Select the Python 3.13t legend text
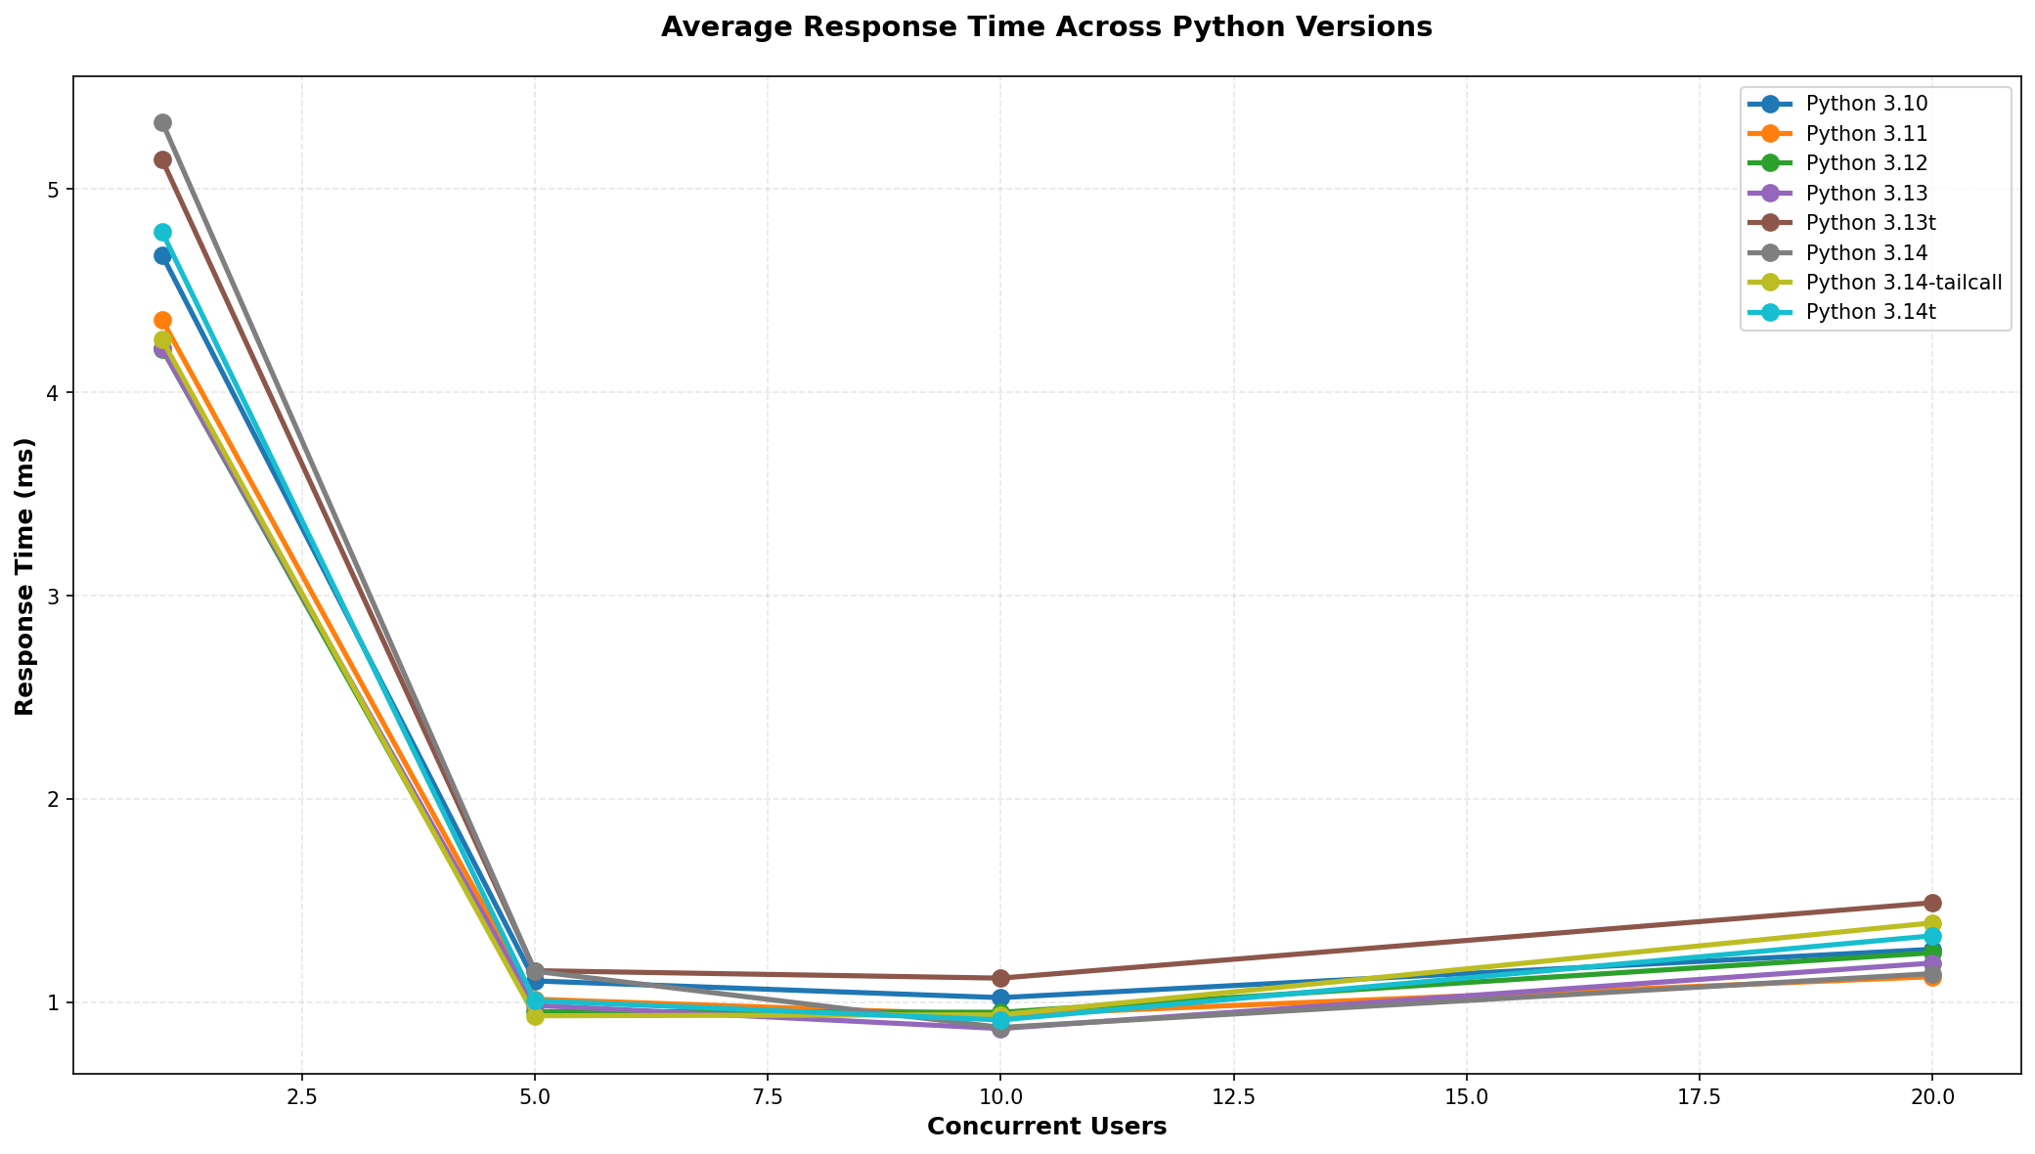Viewport: 2035px width, 1154px height. (1871, 223)
